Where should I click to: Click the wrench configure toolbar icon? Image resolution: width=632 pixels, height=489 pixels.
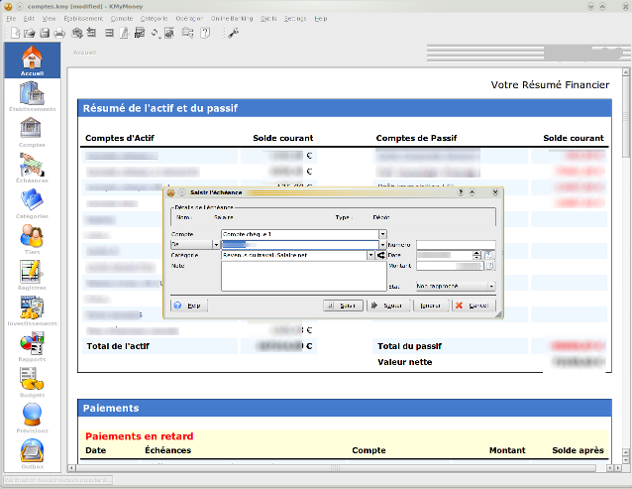point(234,33)
